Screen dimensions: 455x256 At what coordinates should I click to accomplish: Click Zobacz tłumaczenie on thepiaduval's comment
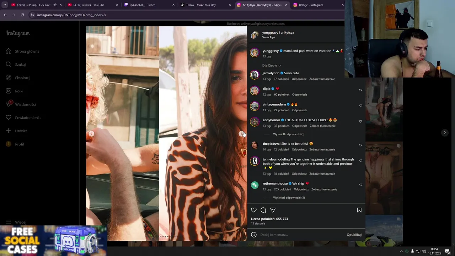coord(322,150)
